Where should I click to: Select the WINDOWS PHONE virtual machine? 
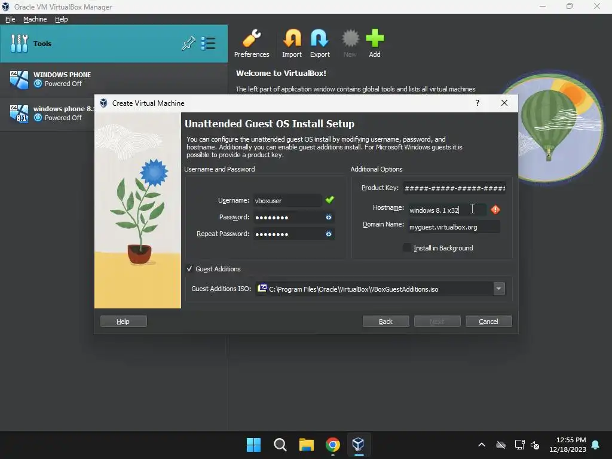click(x=114, y=79)
